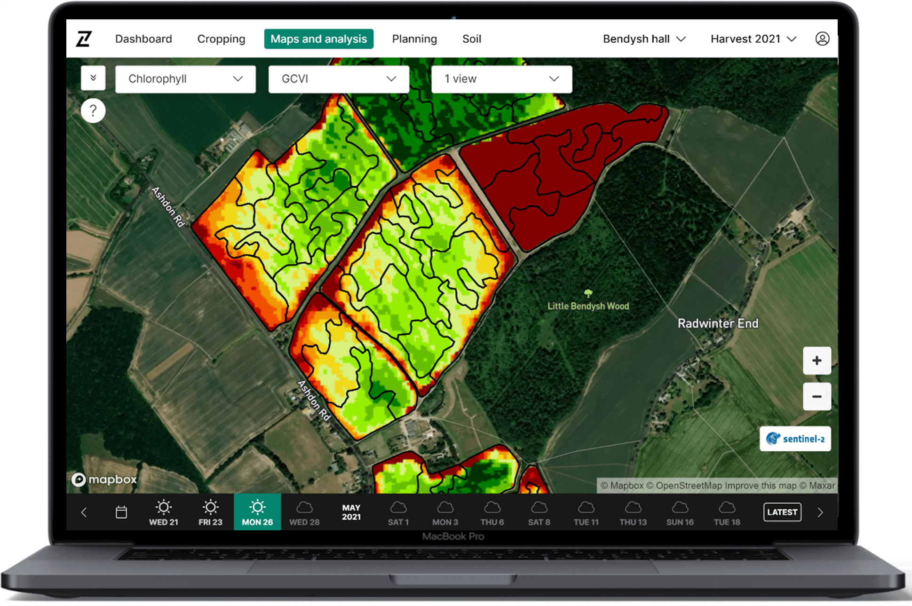Image resolution: width=912 pixels, height=606 pixels.
Task: Click the © Mapbox attribution link
Action: point(622,486)
